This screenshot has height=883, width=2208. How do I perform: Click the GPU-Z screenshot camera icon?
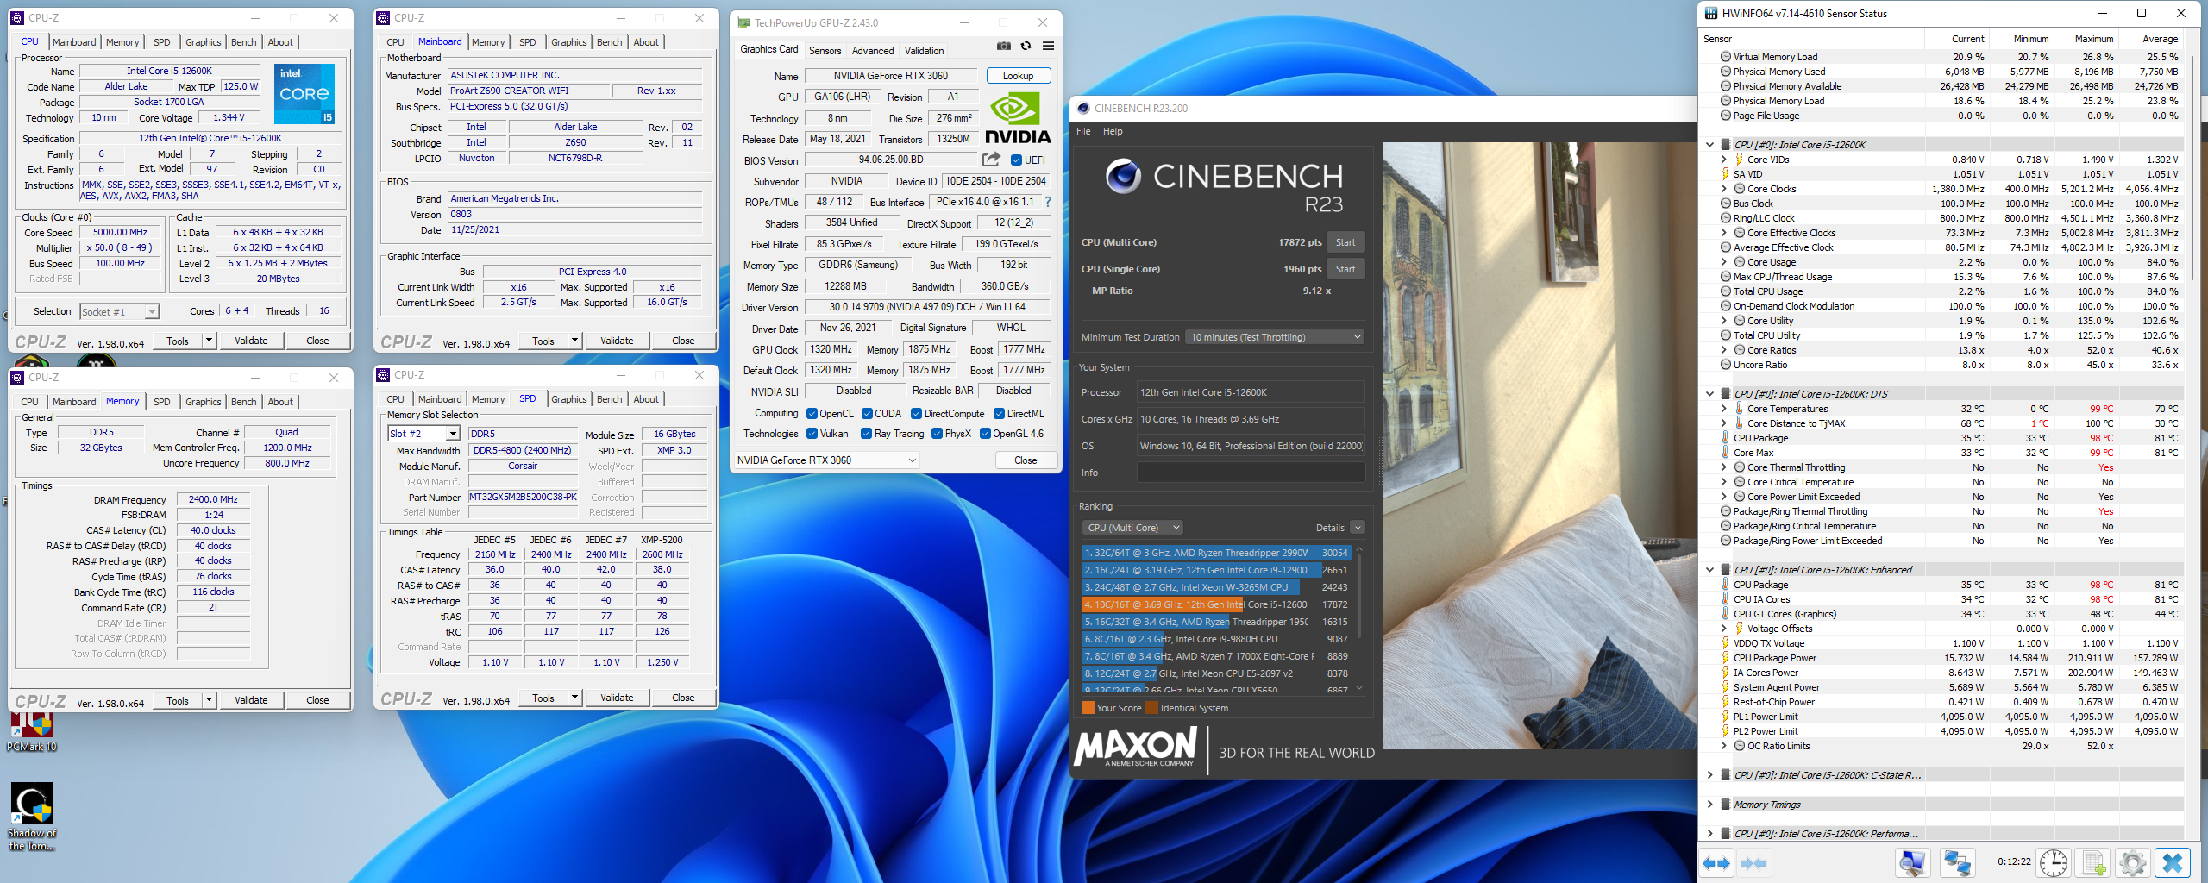tap(1003, 47)
